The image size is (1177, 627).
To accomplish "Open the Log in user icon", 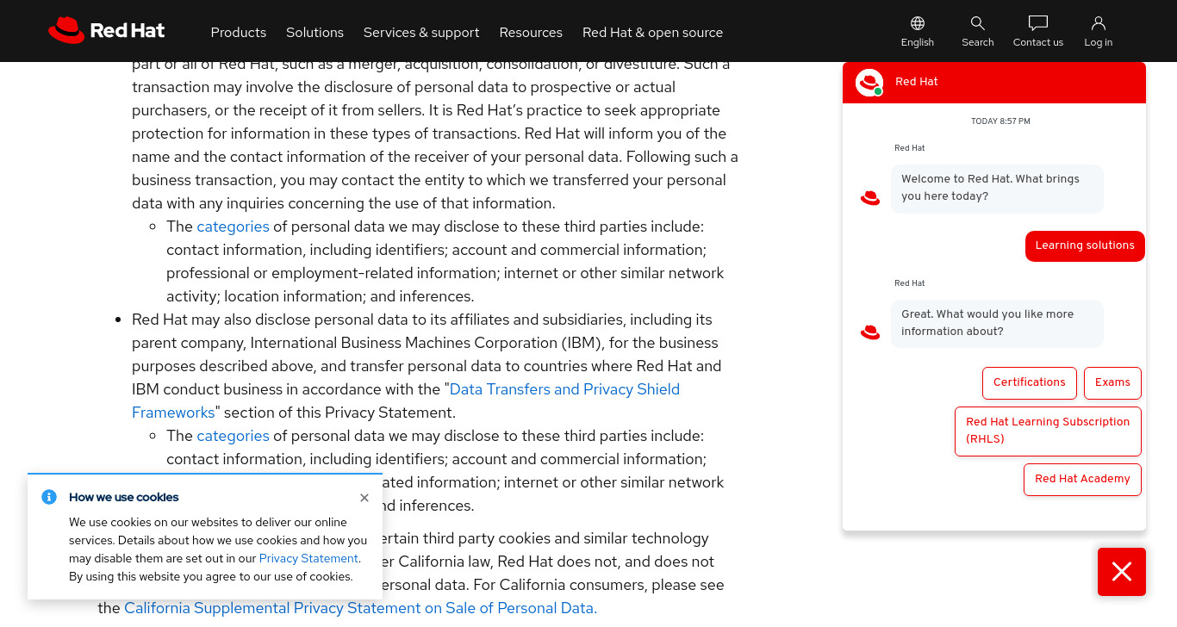I will pyautogui.click(x=1098, y=23).
